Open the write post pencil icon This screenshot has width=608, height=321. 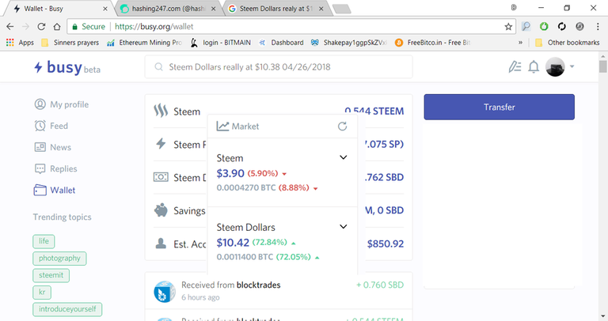515,67
